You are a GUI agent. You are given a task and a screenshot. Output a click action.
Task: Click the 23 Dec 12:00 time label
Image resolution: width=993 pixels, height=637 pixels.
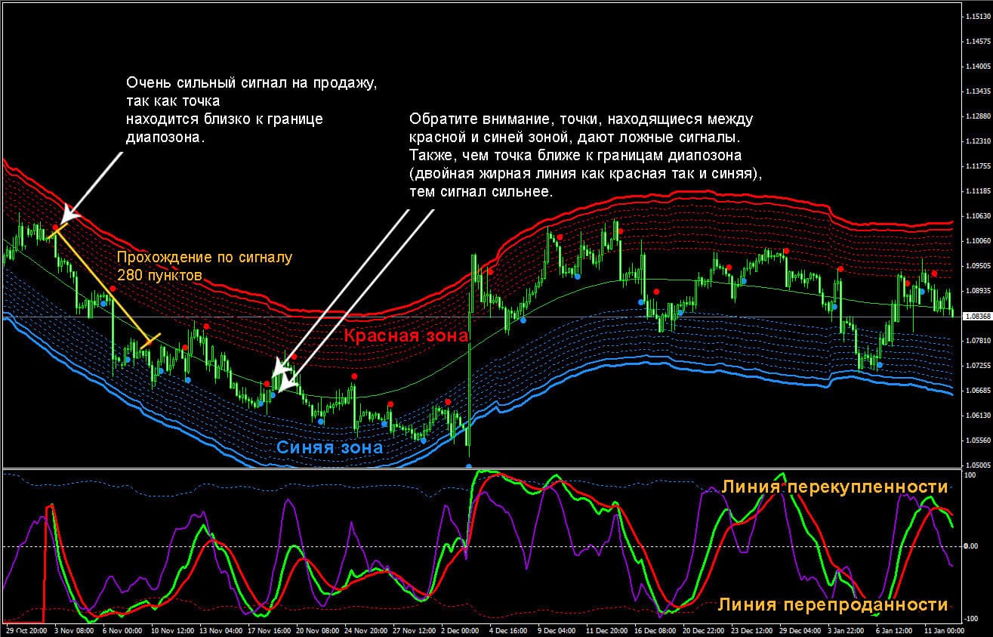point(752,629)
